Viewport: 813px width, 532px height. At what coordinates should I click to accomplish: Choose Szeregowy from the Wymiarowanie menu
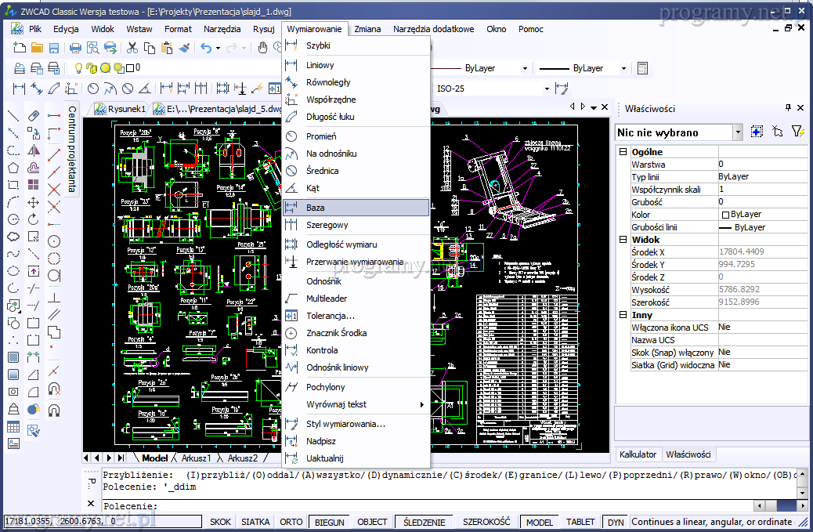tap(327, 225)
